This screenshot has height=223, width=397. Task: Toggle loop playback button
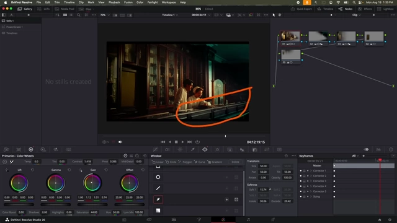tap(197, 142)
